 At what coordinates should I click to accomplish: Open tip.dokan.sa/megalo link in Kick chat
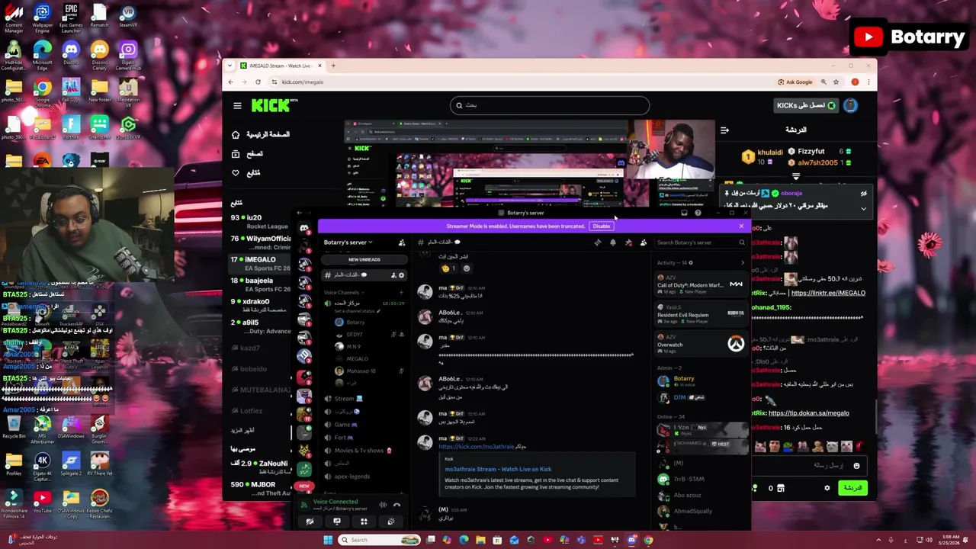808,413
